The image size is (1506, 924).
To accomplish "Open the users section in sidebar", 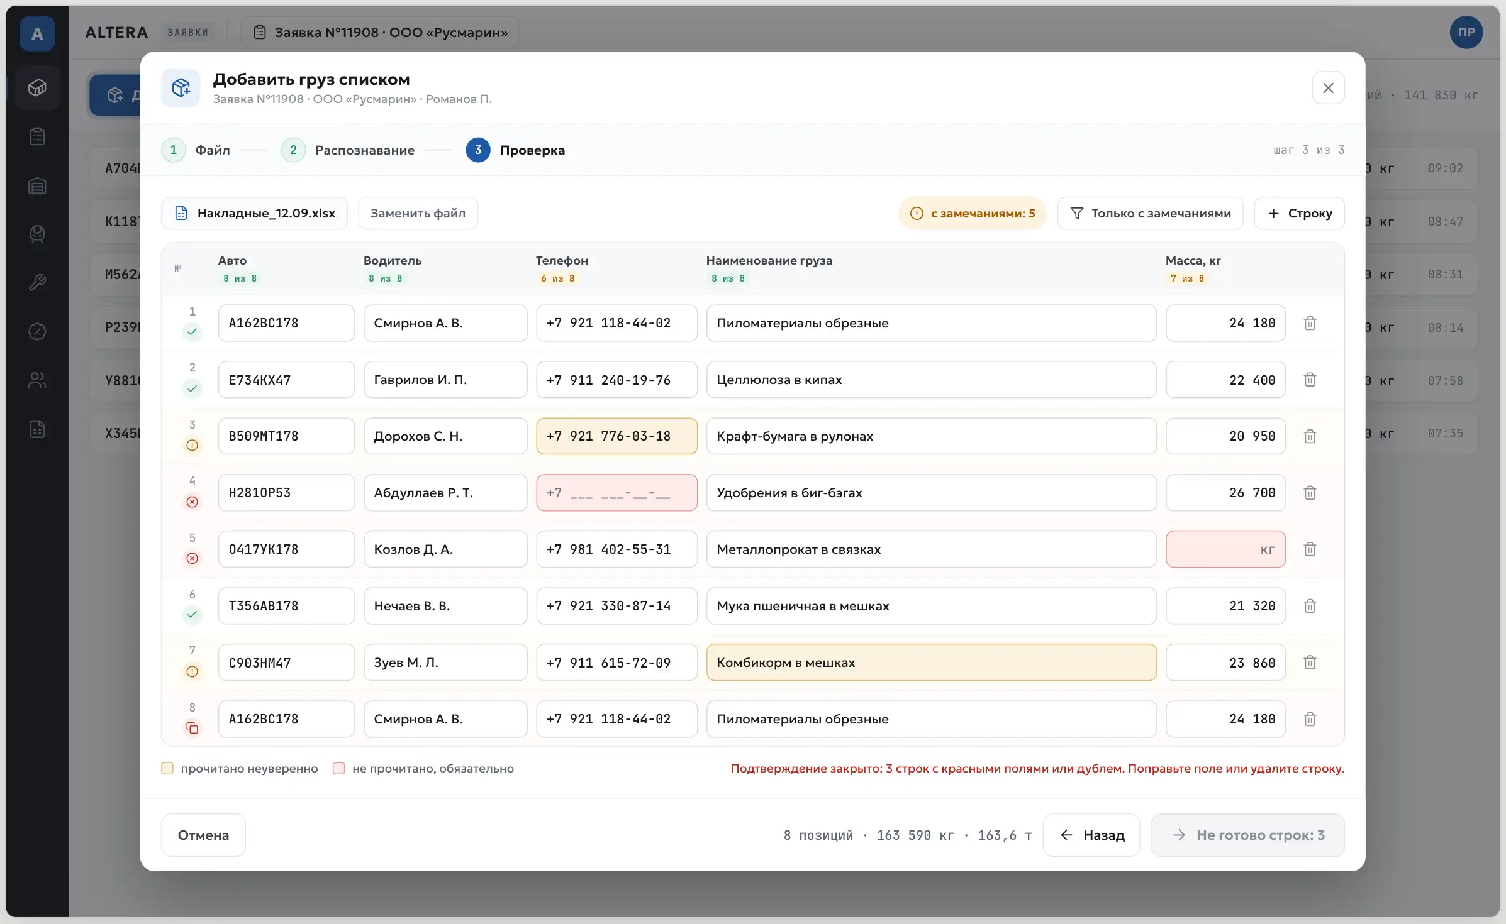I will point(37,380).
